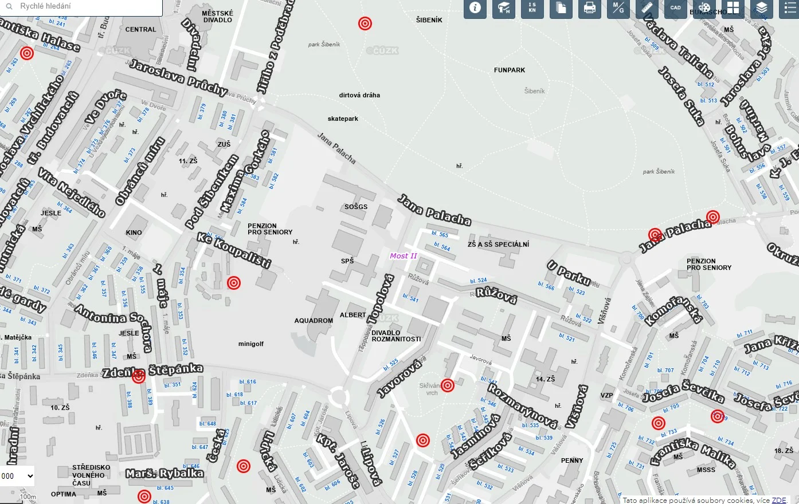Viewport: 799px width, 504px height.
Task: Click the copy documents icon
Action: (561, 9)
